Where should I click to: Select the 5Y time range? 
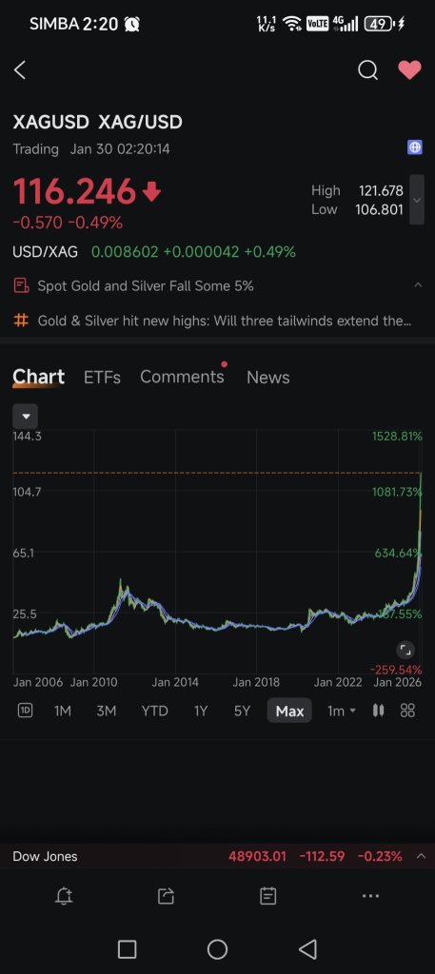pos(242,711)
